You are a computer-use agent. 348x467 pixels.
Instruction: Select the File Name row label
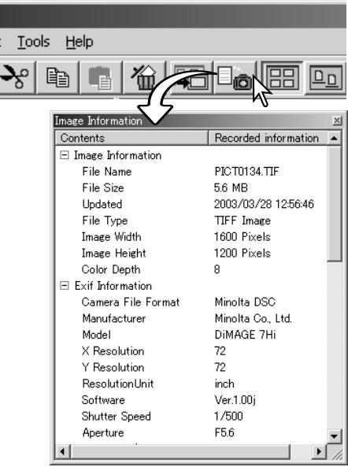pos(107,172)
